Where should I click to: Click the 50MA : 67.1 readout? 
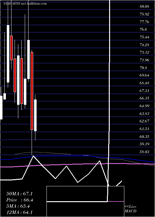click(x=19, y=194)
